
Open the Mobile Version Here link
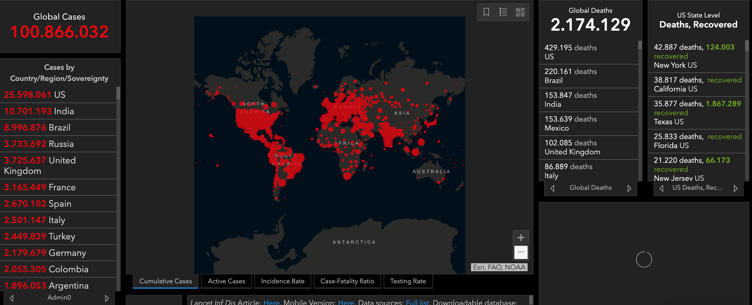[346, 302]
